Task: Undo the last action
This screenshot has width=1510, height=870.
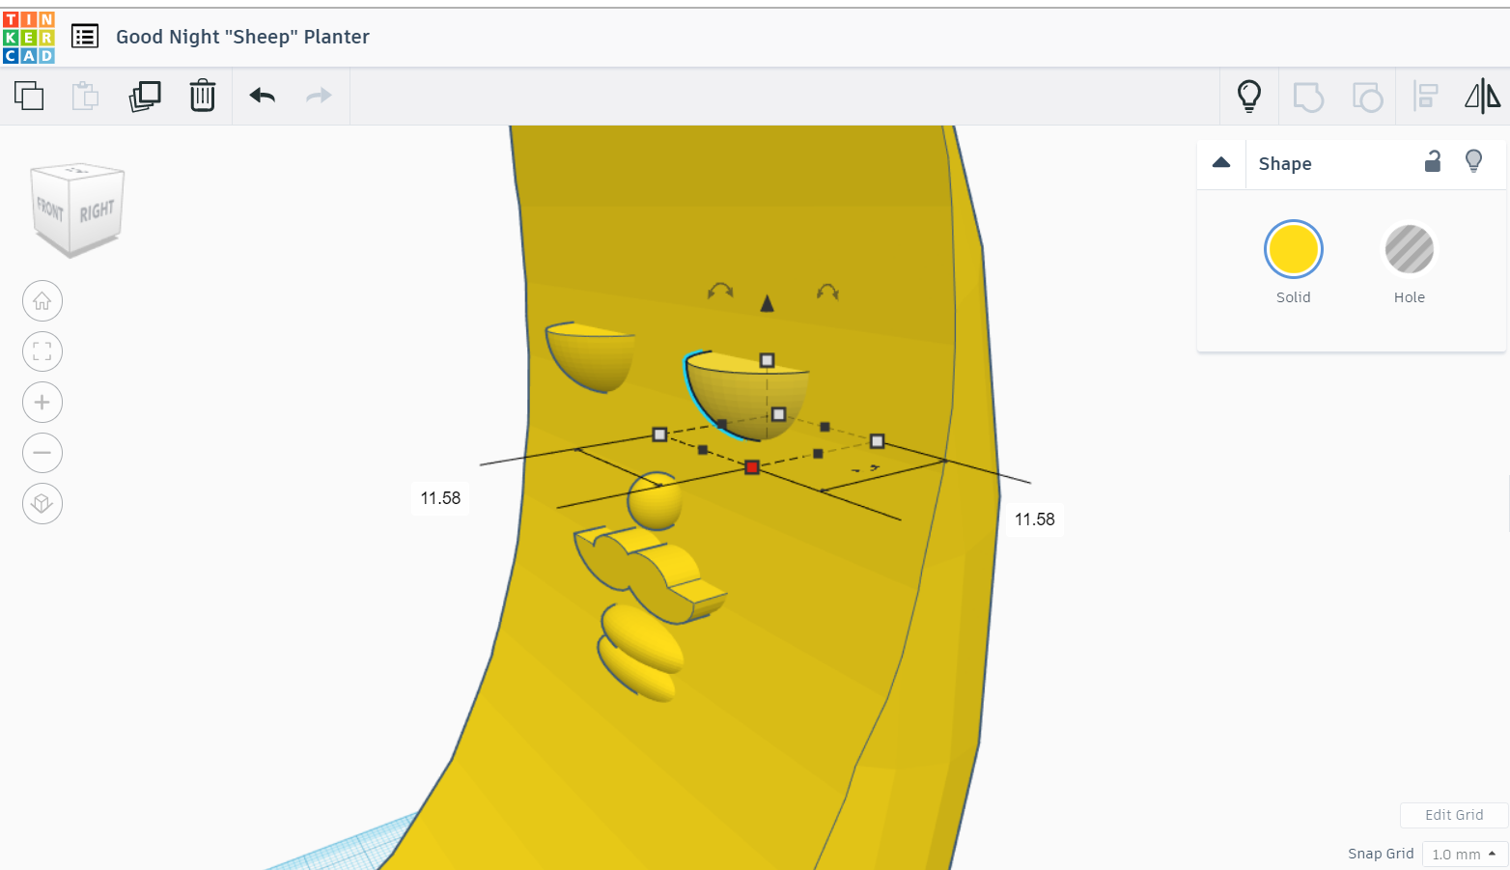Action: point(263,96)
